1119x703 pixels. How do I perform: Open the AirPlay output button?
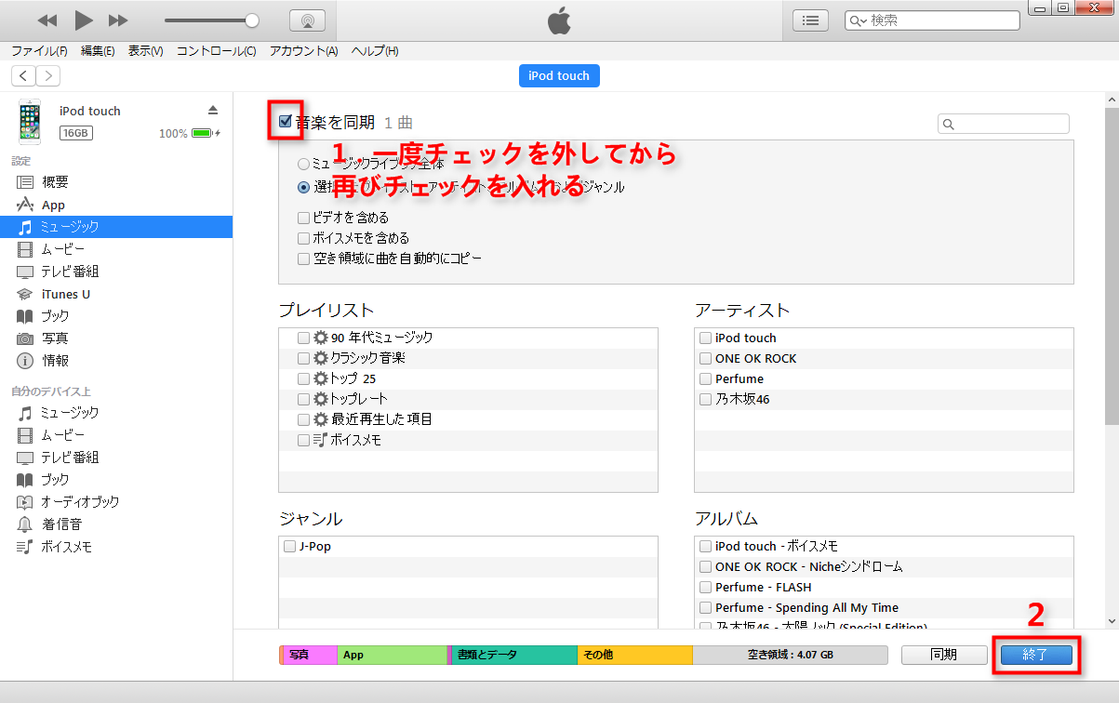[x=307, y=20]
